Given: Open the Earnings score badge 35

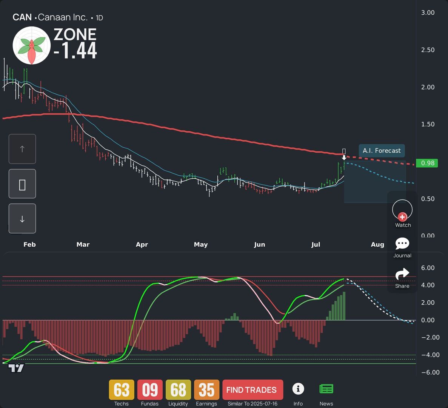Looking at the screenshot, I should pos(206,390).
